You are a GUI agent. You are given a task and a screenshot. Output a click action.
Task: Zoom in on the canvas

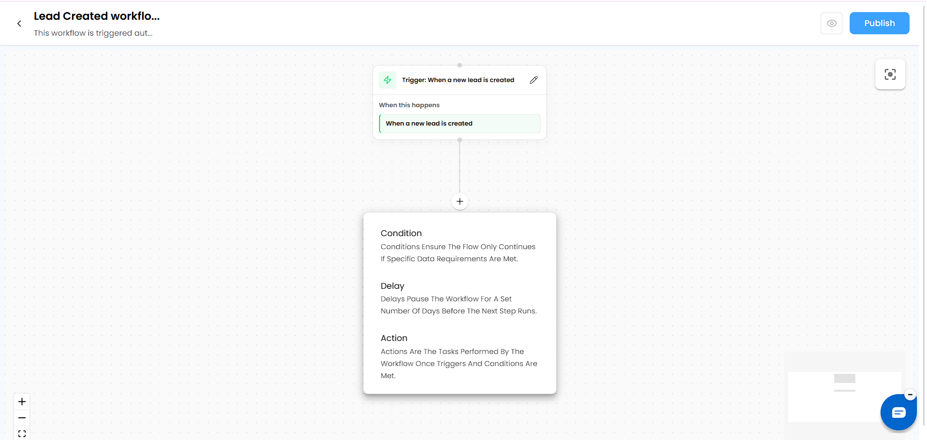click(x=22, y=401)
